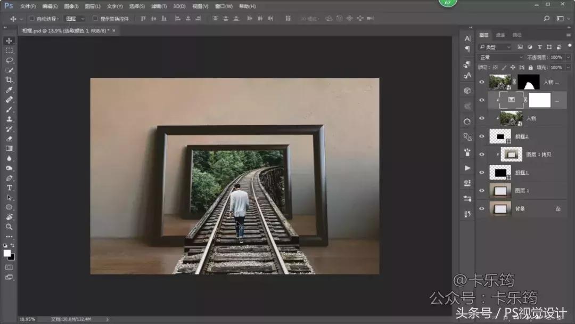This screenshot has height=324, width=575.
Task: Tick the 显示变换控件 checkbox
Action: [x=95, y=19]
